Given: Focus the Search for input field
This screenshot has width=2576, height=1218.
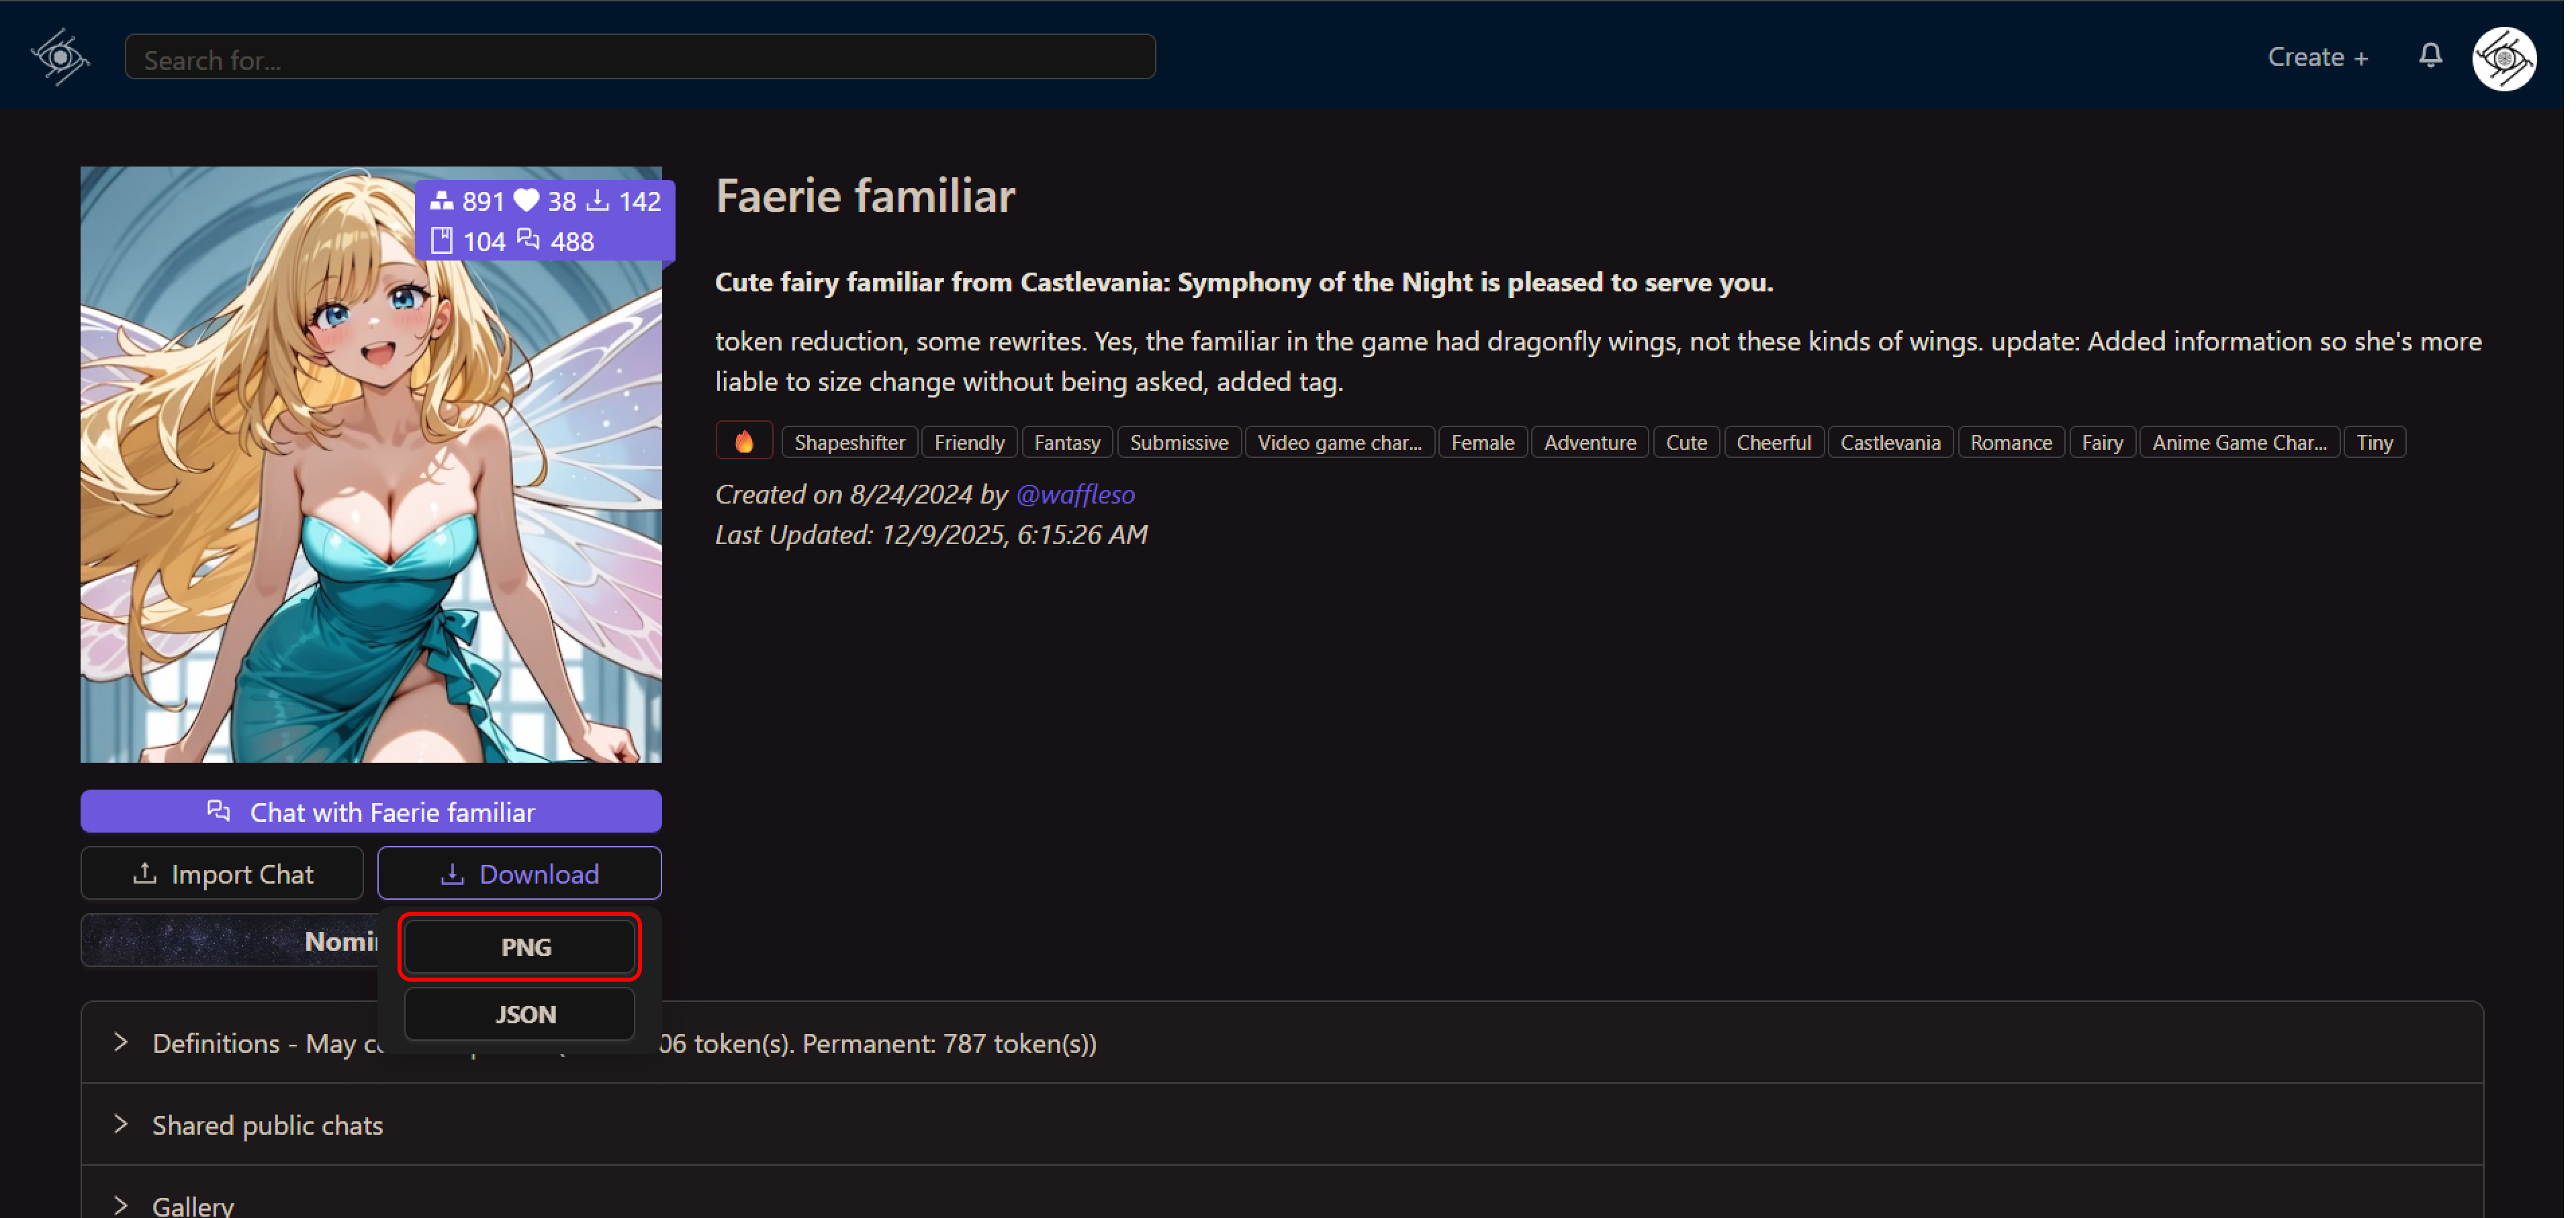Looking at the screenshot, I should coord(640,58).
